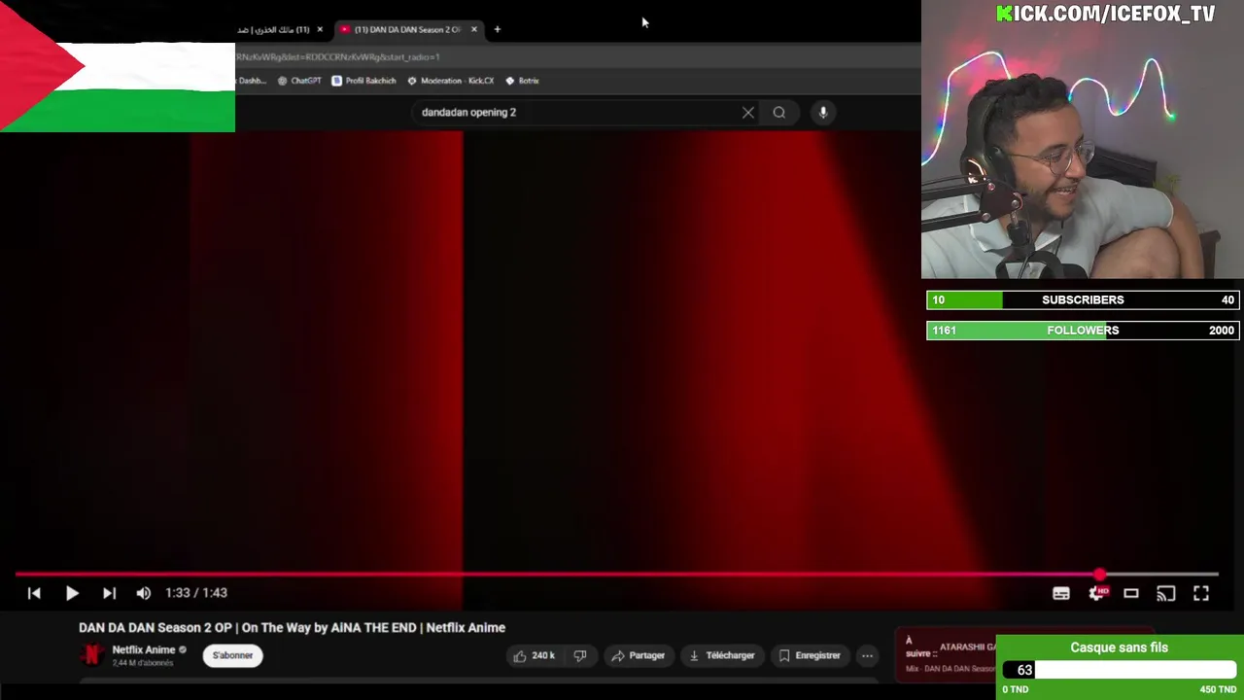
Task: Open the Netflix Anime channel name
Action: click(144, 649)
